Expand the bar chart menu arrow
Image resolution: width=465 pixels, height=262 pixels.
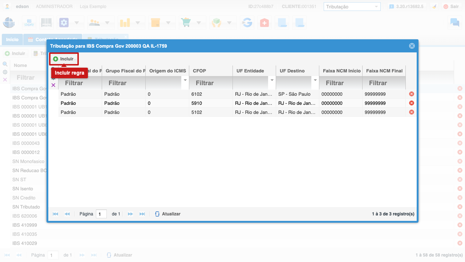pyautogui.click(x=138, y=23)
